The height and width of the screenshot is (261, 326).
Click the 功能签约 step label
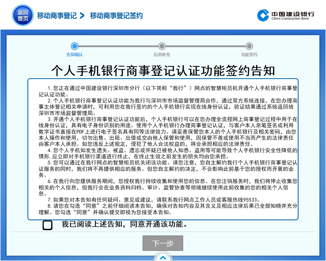(x=249, y=55)
